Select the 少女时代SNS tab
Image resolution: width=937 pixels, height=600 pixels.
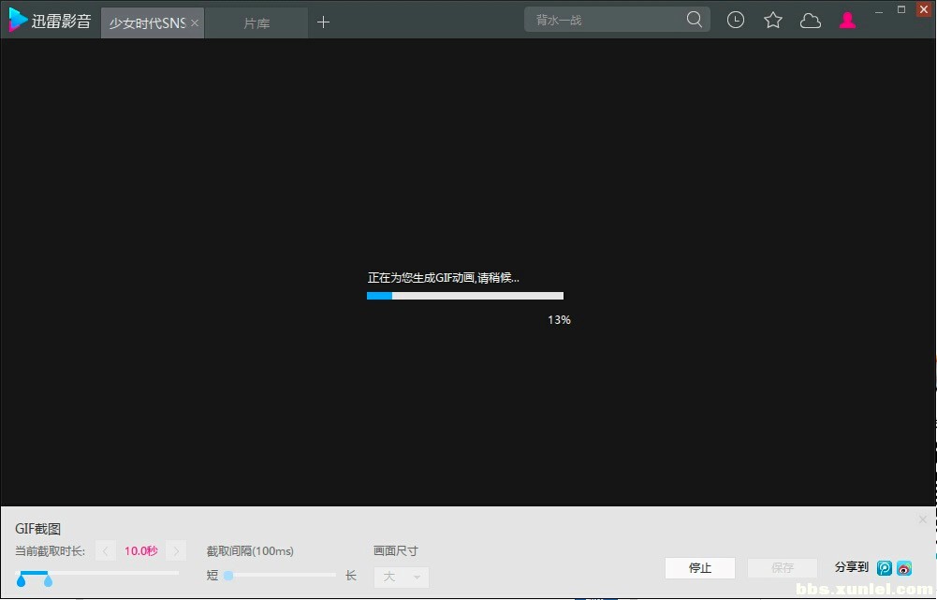pos(147,23)
